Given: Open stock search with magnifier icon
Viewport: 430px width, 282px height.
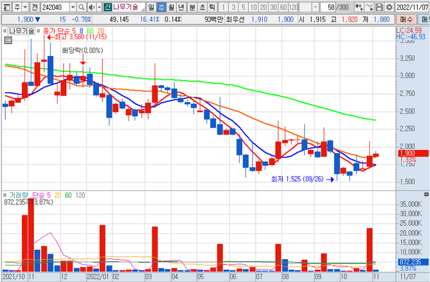Looking at the screenshot, I should [x=81, y=7].
